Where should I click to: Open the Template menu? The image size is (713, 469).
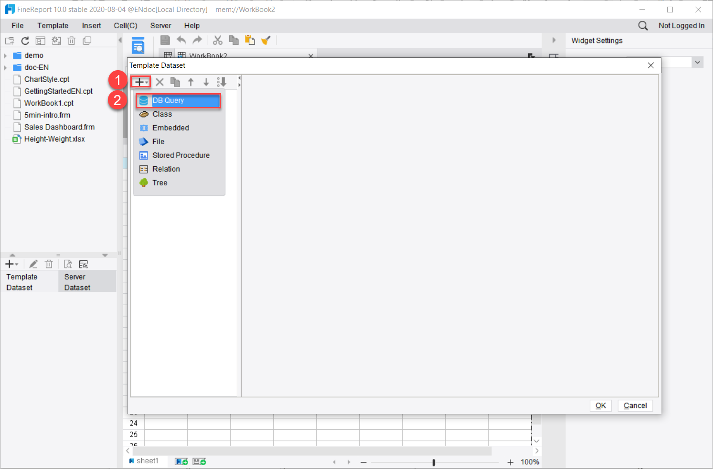click(53, 26)
